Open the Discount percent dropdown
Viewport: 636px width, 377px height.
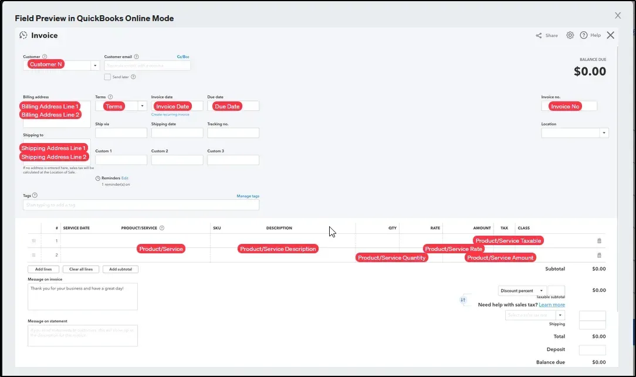point(522,291)
